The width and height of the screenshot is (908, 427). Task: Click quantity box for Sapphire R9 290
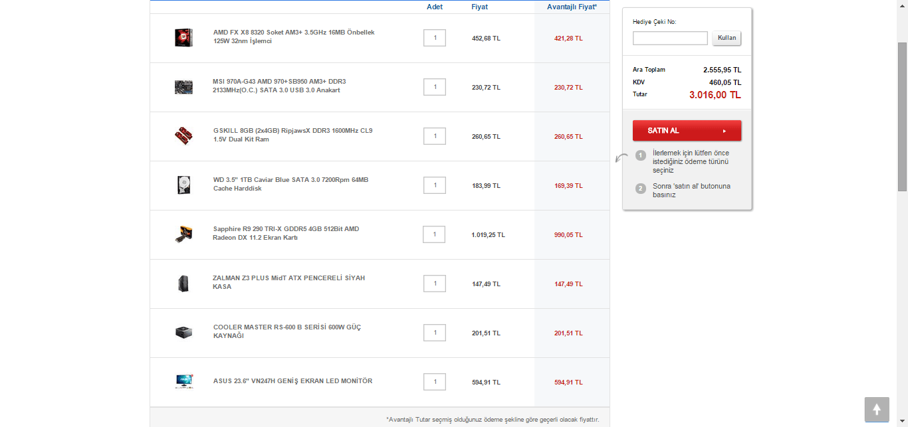click(434, 234)
